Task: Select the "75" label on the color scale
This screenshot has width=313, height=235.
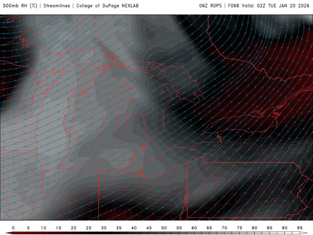Action: (239, 228)
